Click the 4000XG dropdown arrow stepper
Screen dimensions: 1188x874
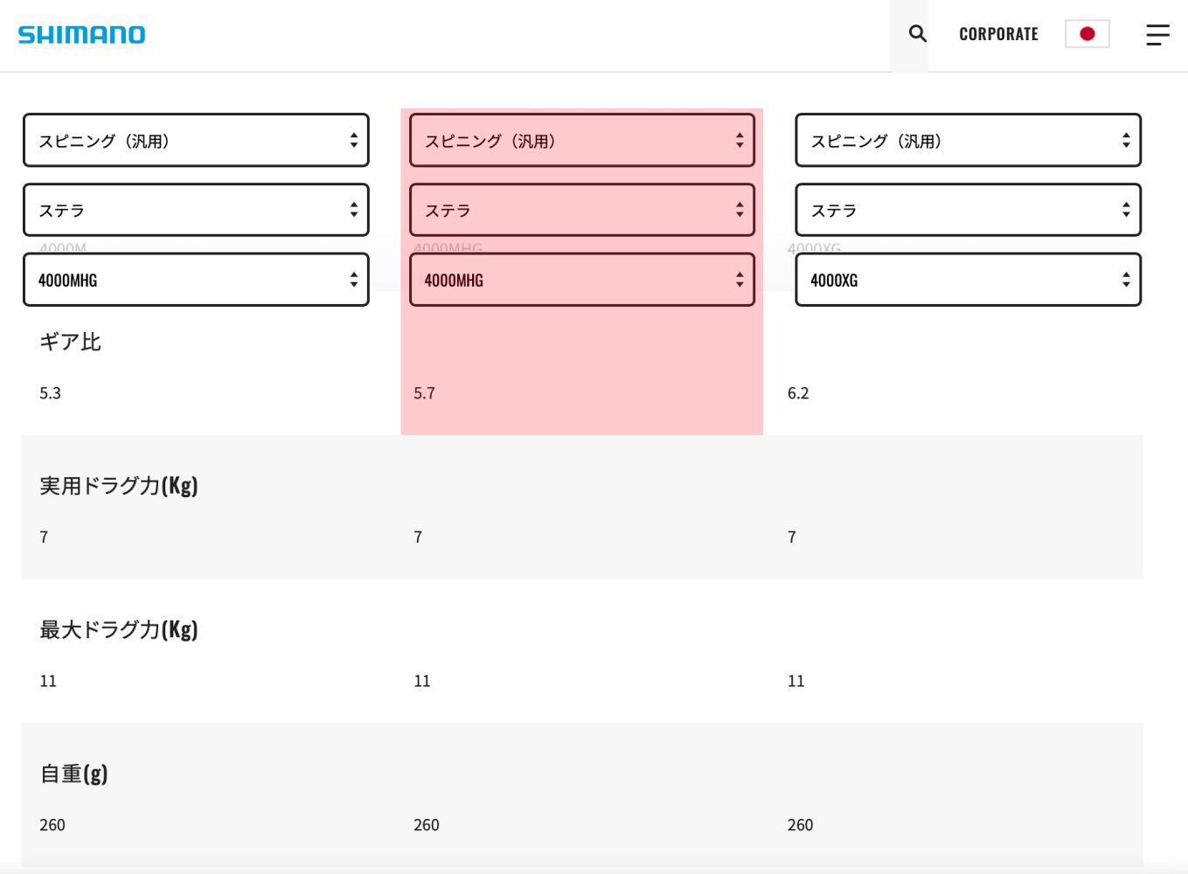coord(1126,280)
